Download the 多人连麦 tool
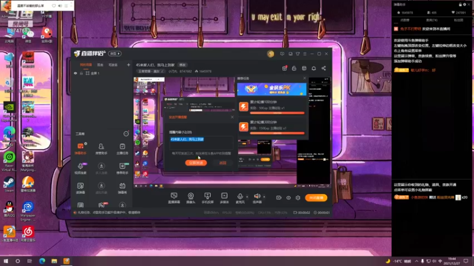 point(101,168)
